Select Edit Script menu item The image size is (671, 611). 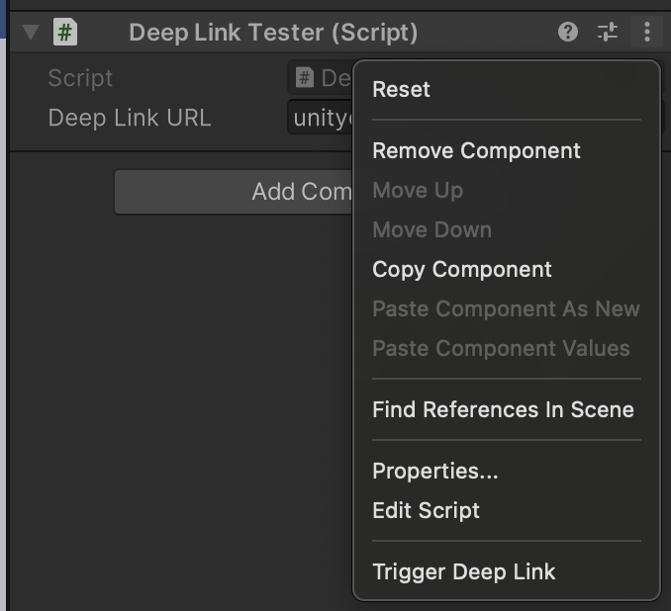tap(426, 510)
